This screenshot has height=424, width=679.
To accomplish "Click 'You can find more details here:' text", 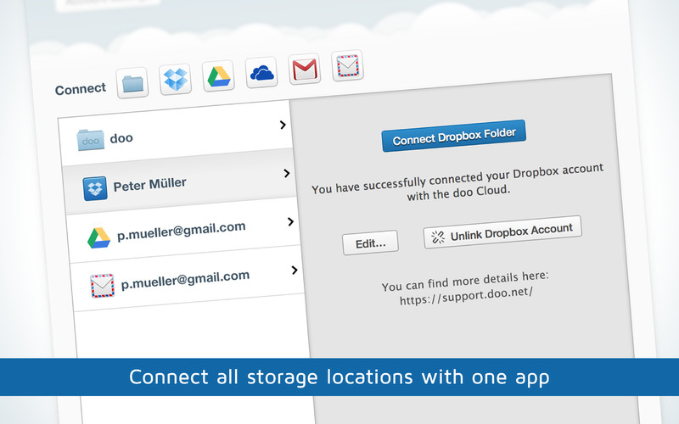I will [465, 281].
